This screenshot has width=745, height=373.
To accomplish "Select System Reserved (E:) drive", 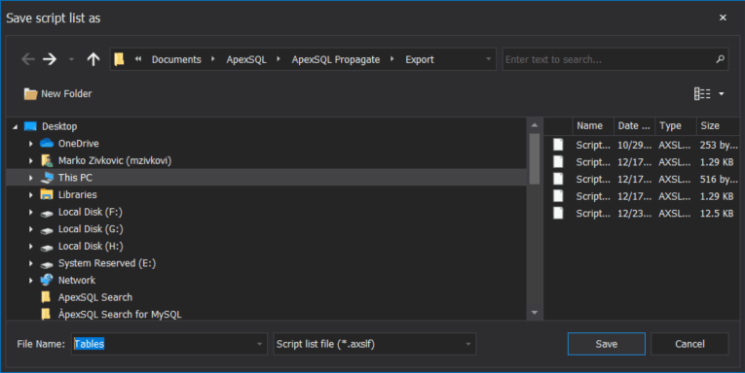I will (107, 263).
